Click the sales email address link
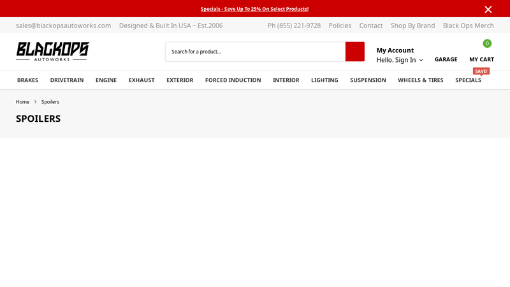 (x=63, y=26)
